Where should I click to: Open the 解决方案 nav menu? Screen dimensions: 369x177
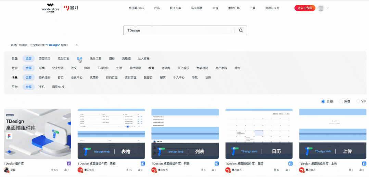(175, 8)
